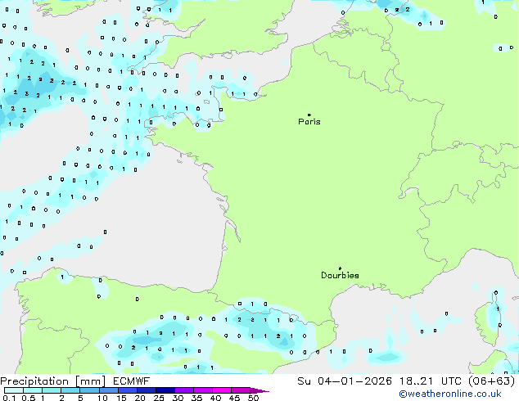Click the date 'Su 04-01-2026' text
Image resolution: width=519 pixels, height=401 pixels.
(345, 381)
